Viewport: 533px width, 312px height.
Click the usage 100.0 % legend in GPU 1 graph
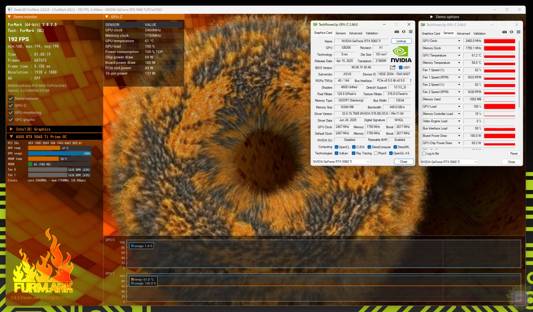[x=144, y=283]
